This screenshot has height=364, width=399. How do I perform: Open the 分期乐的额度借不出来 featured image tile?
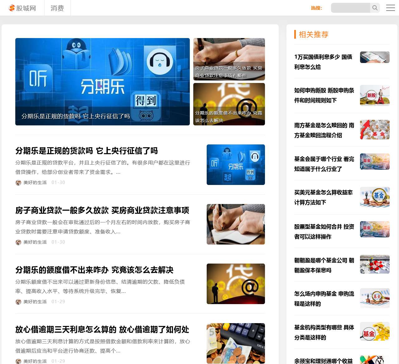[229, 104]
